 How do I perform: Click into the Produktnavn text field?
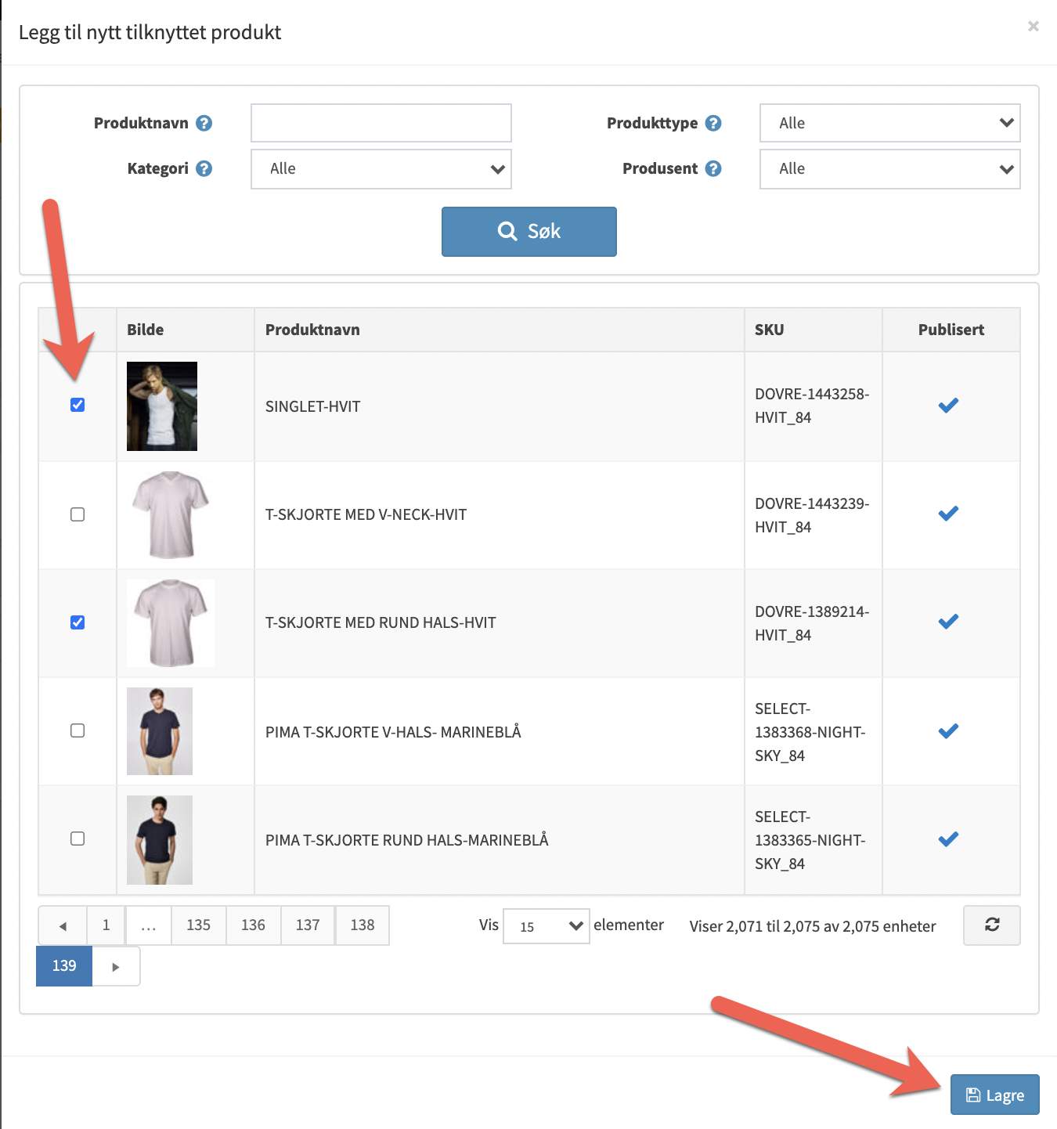381,123
